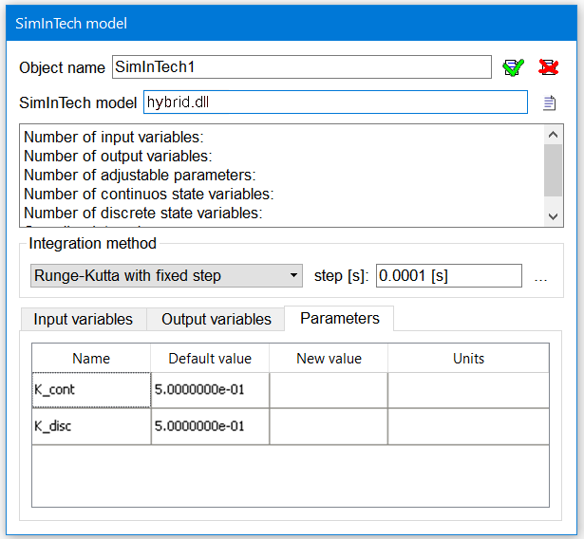The height and width of the screenshot is (539, 584).
Task: Switch to the Input variables tab
Action: click(84, 319)
